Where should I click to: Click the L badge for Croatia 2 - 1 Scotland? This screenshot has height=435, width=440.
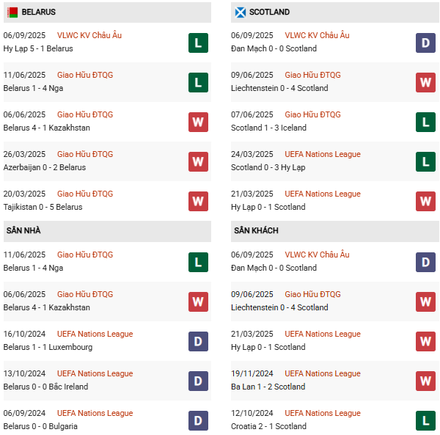click(426, 420)
